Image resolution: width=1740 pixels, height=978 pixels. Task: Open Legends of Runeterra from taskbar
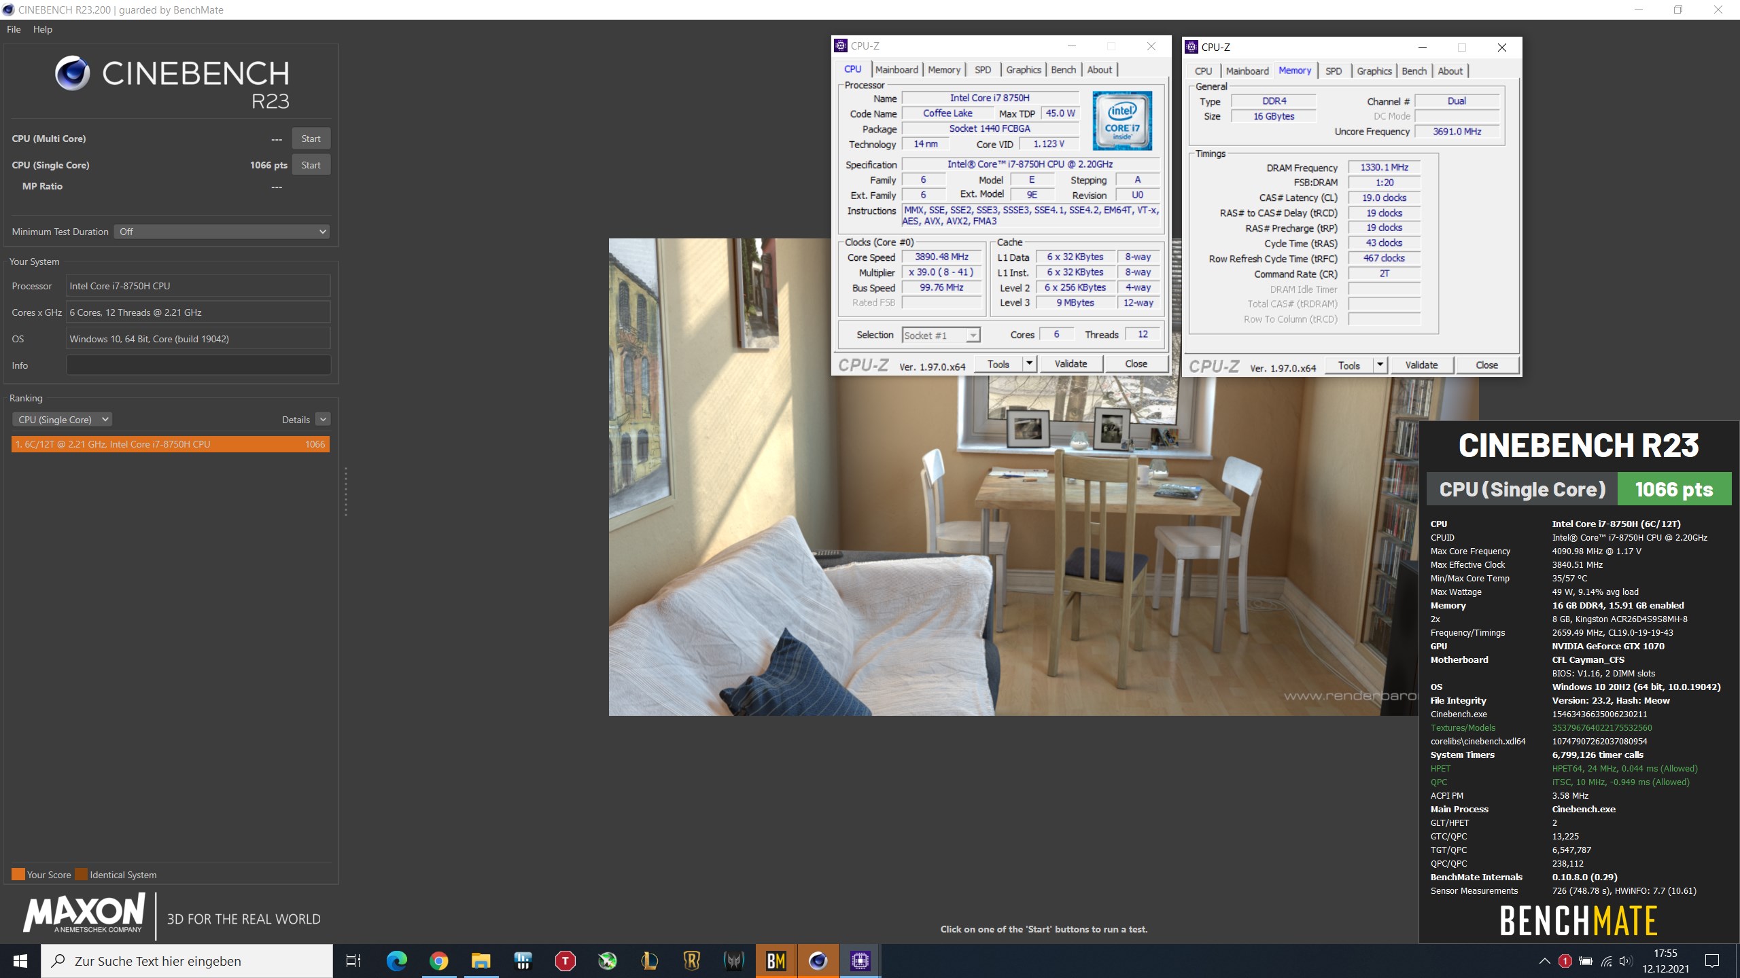point(692,961)
